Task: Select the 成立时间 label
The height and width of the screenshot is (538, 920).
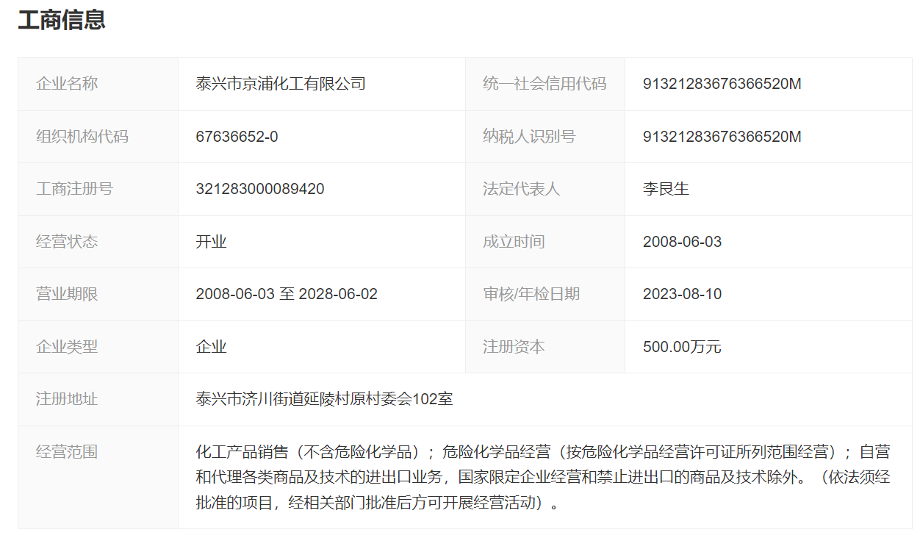Action: [x=514, y=242]
